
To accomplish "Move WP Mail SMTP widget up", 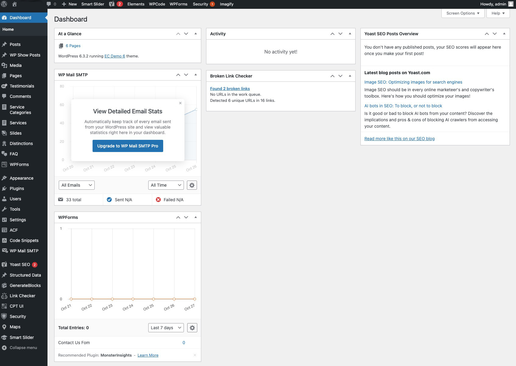I will 178,75.
